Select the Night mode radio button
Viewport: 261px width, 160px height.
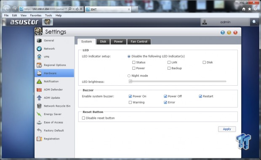click(x=129, y=76)
